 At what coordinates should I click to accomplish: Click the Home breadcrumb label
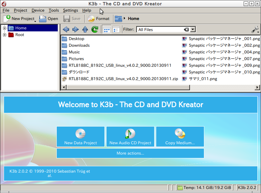(x=134, y=18)
